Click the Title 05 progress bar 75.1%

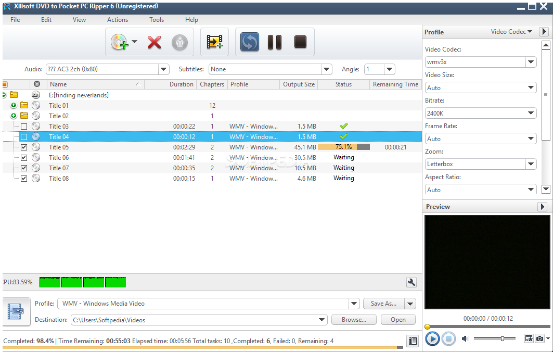344,147
